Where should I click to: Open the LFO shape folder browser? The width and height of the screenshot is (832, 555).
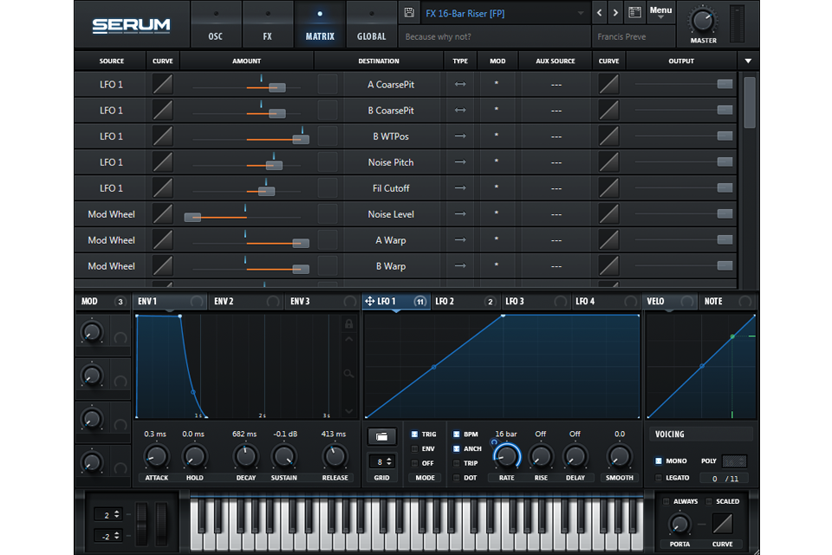pos(381,436)
